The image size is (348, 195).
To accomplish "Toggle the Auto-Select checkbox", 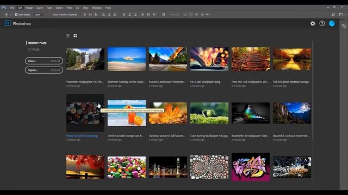I will 16,15.
